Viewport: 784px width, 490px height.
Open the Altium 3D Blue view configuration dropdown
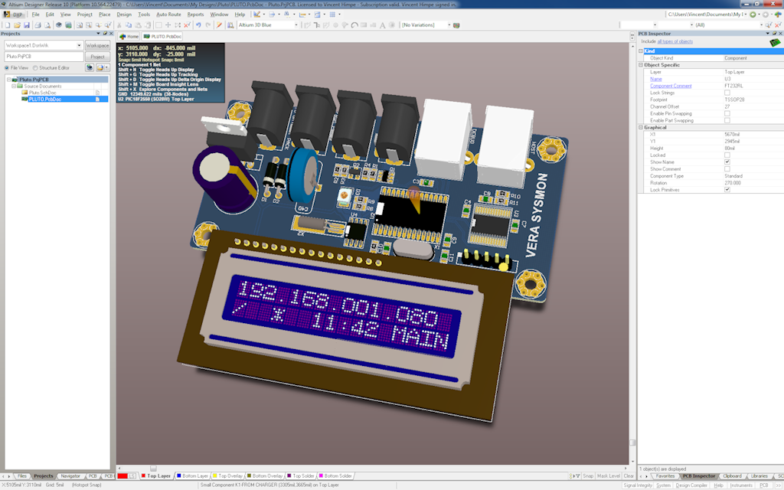click(x=296, y=25)
